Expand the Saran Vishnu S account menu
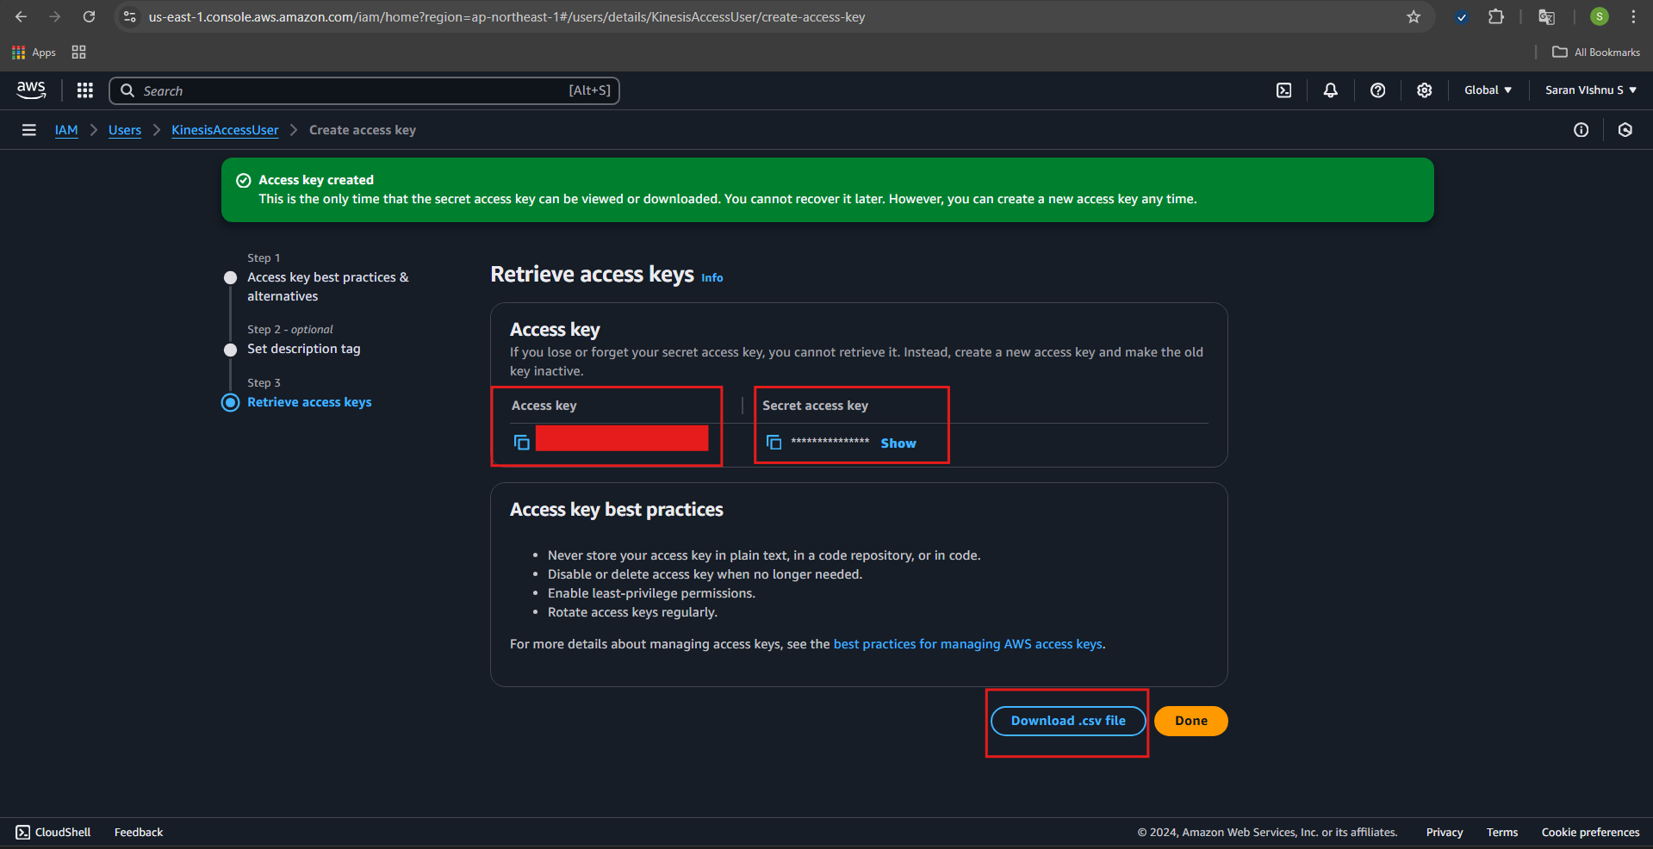The width and height of the screenshot is (1653, 849). (x=1589, y=90)
